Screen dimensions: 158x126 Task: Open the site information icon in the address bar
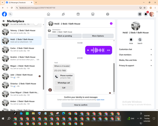coord(17,8)
